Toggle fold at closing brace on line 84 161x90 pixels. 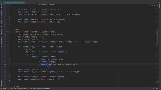10,80
